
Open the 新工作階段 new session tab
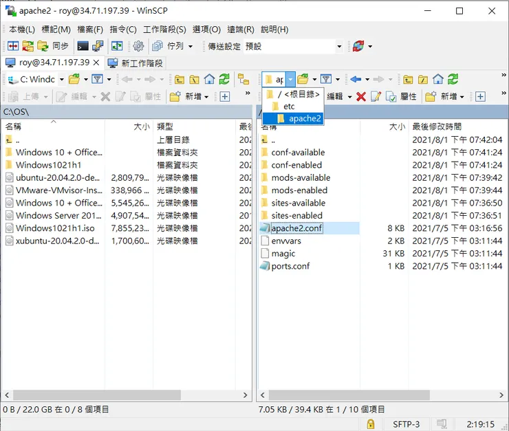(x=136, y=63)
